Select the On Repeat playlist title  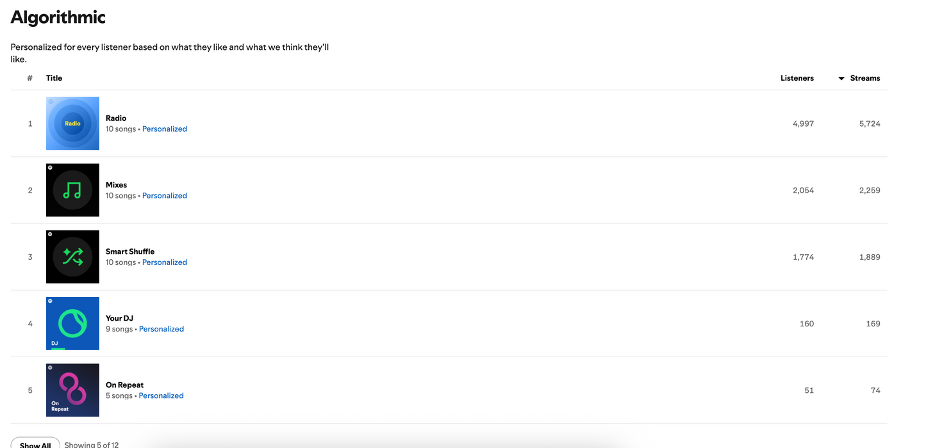[125, 385]
